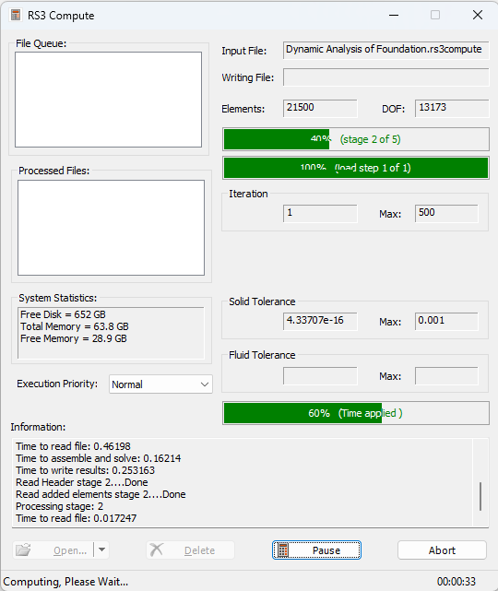This screenshot has width=498, height=591.
Task: Click 'Processing stage: 2' log line
Action: [60, 506]
